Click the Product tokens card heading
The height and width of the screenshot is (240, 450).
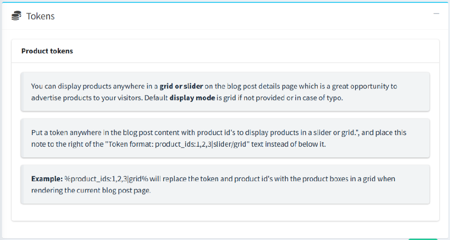(47, 51)
